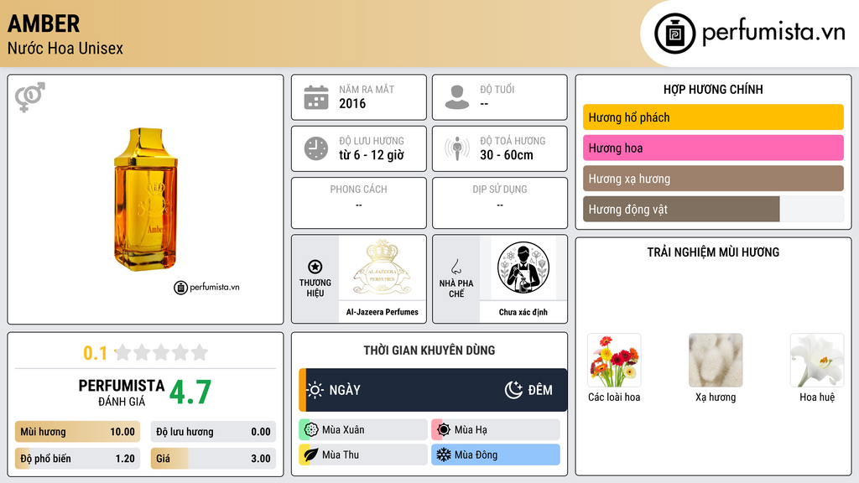This screenshot has width=859, height=483.
Task: Click the Trải nghiệm mùi hương heading
Action: pyautogui.click(x=713, y=252)
